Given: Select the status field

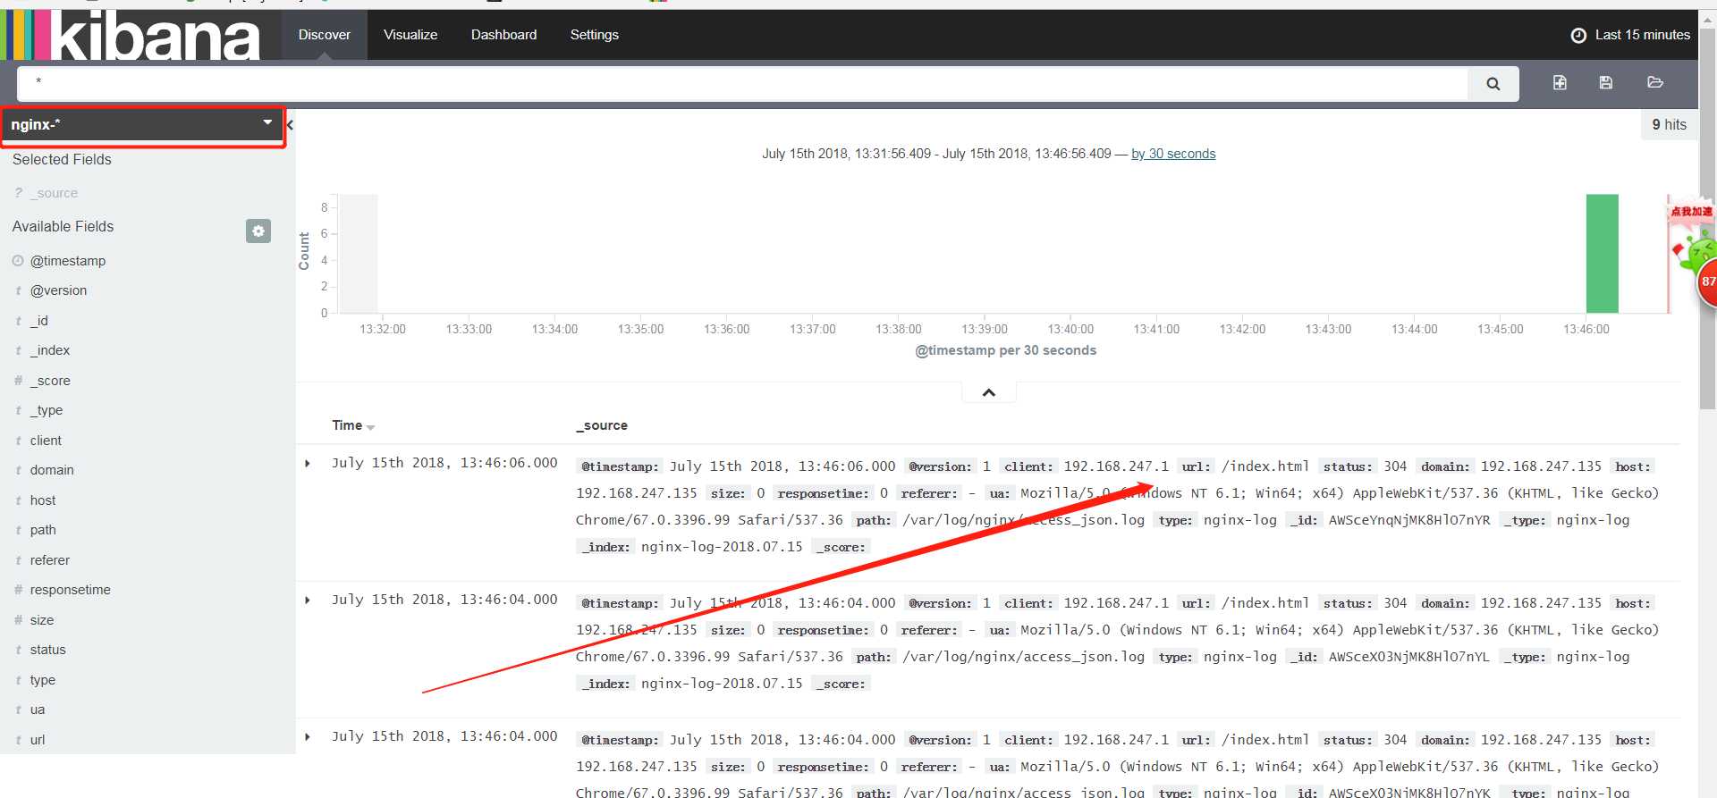Looking at the screenshot, I should 48,650.
